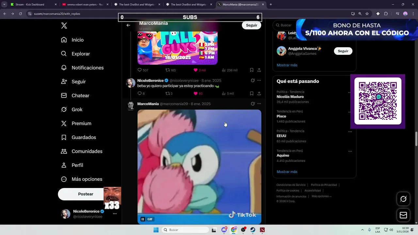Expand Más opciones in footer

pos(322,196)
